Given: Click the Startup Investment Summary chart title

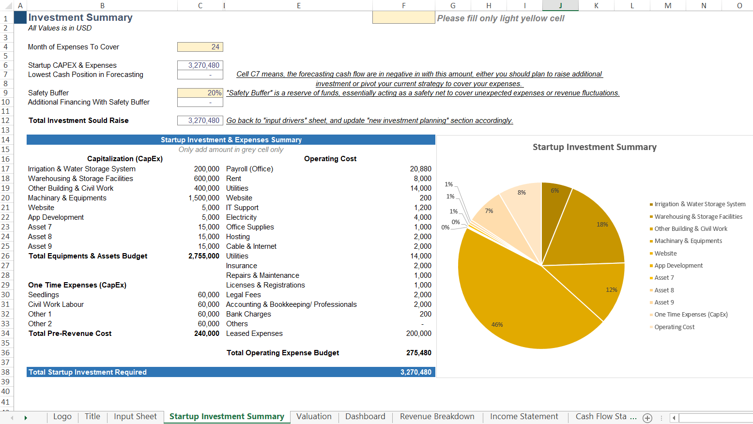Looking at the screenshot, I should pyautogui.click(x=594, y=147).
